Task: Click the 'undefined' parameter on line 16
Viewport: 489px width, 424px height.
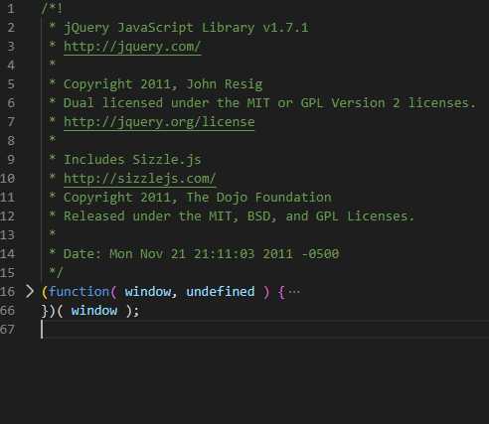Action: 221,292
